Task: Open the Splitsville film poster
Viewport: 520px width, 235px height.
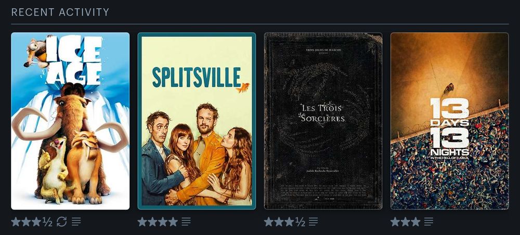Action: tap(197, 121)
